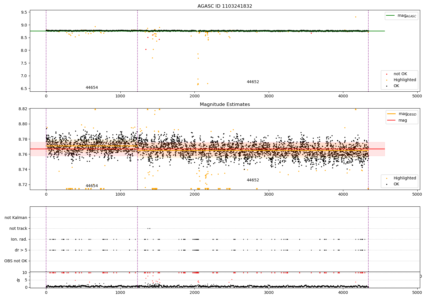Click the 10 tick label on the dr axis
Viewport: 427px width, 299px height.
tap(25, 273)
